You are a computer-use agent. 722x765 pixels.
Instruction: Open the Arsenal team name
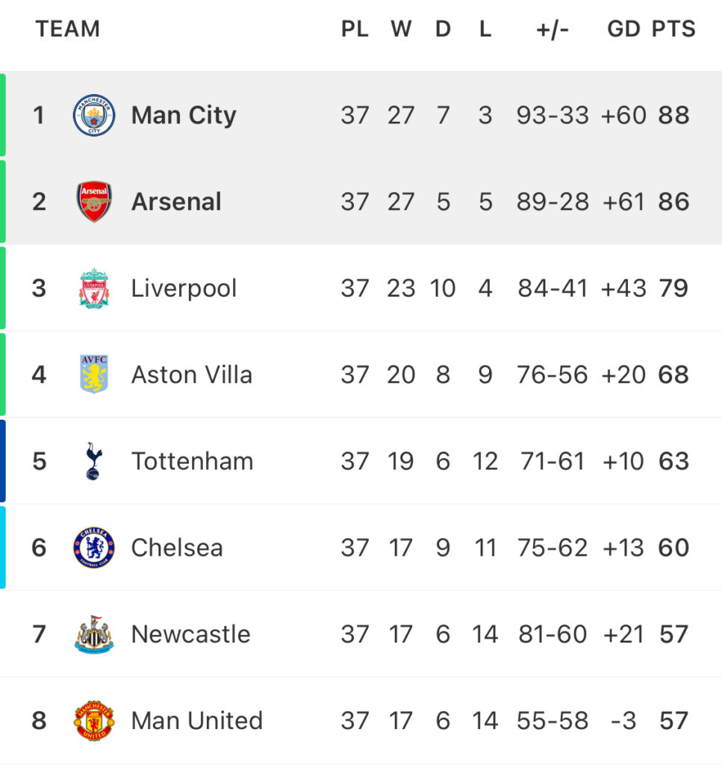point(176,202)
